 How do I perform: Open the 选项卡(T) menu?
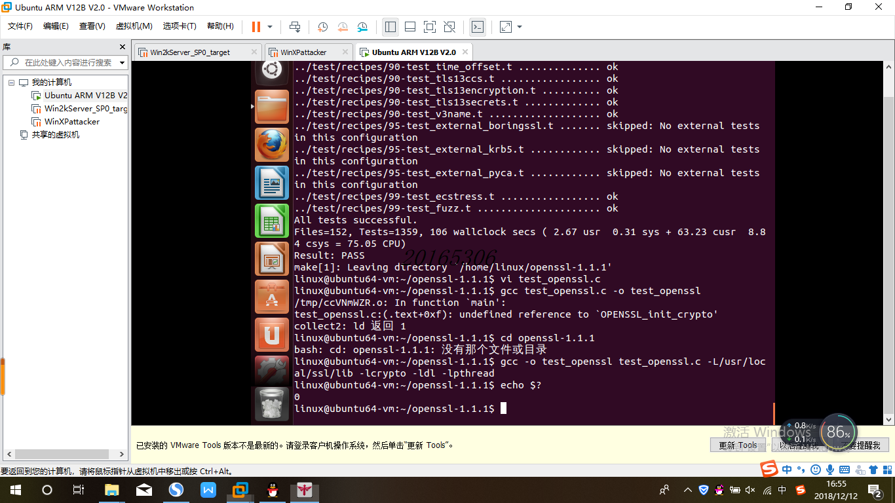click(180, 26)
